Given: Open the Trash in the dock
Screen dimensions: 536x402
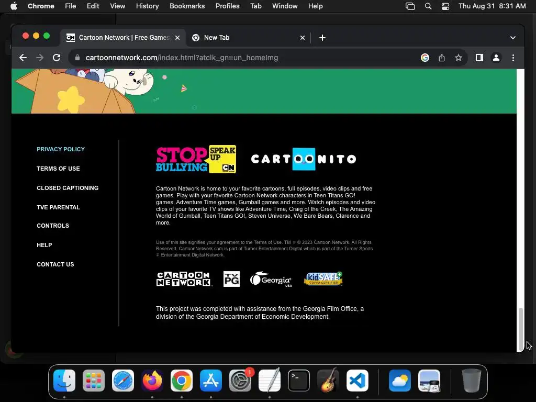Looking at the screenshot, I should tap(472, 380).
